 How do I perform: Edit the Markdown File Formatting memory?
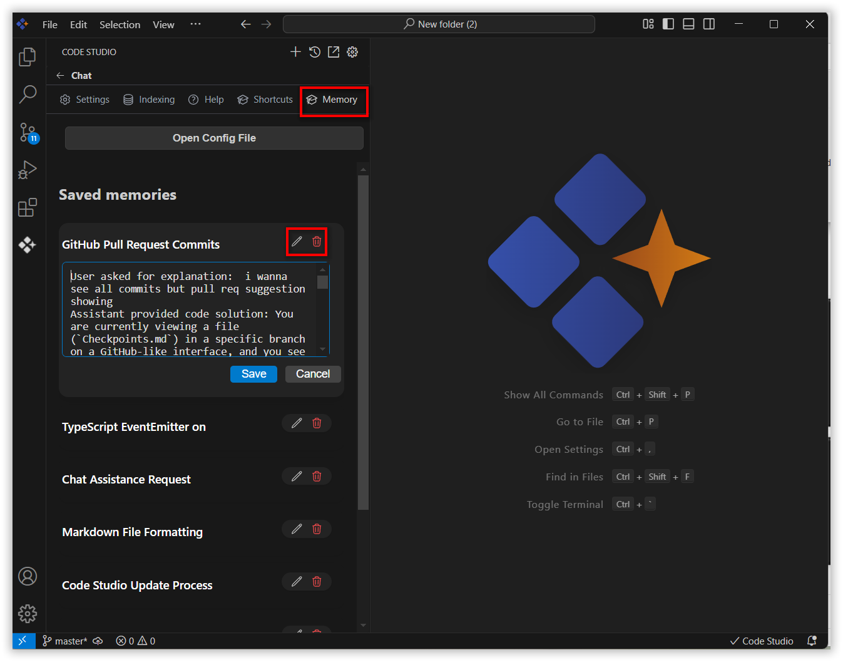pyautogui.click(x=297, y=529)
